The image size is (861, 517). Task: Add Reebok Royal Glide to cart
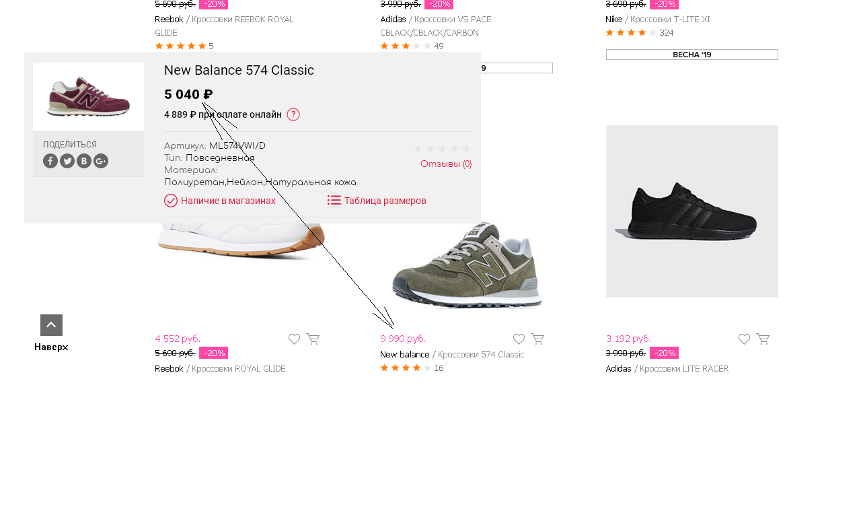click(313, 339)
